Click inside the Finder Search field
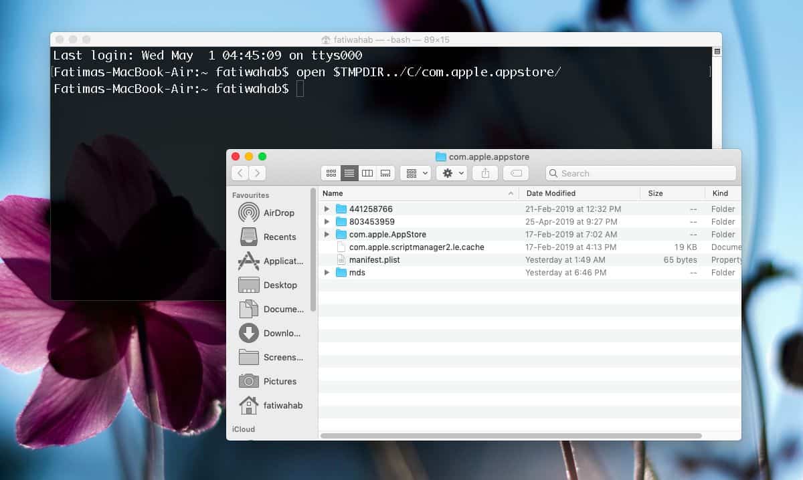 tap(641, 173)
